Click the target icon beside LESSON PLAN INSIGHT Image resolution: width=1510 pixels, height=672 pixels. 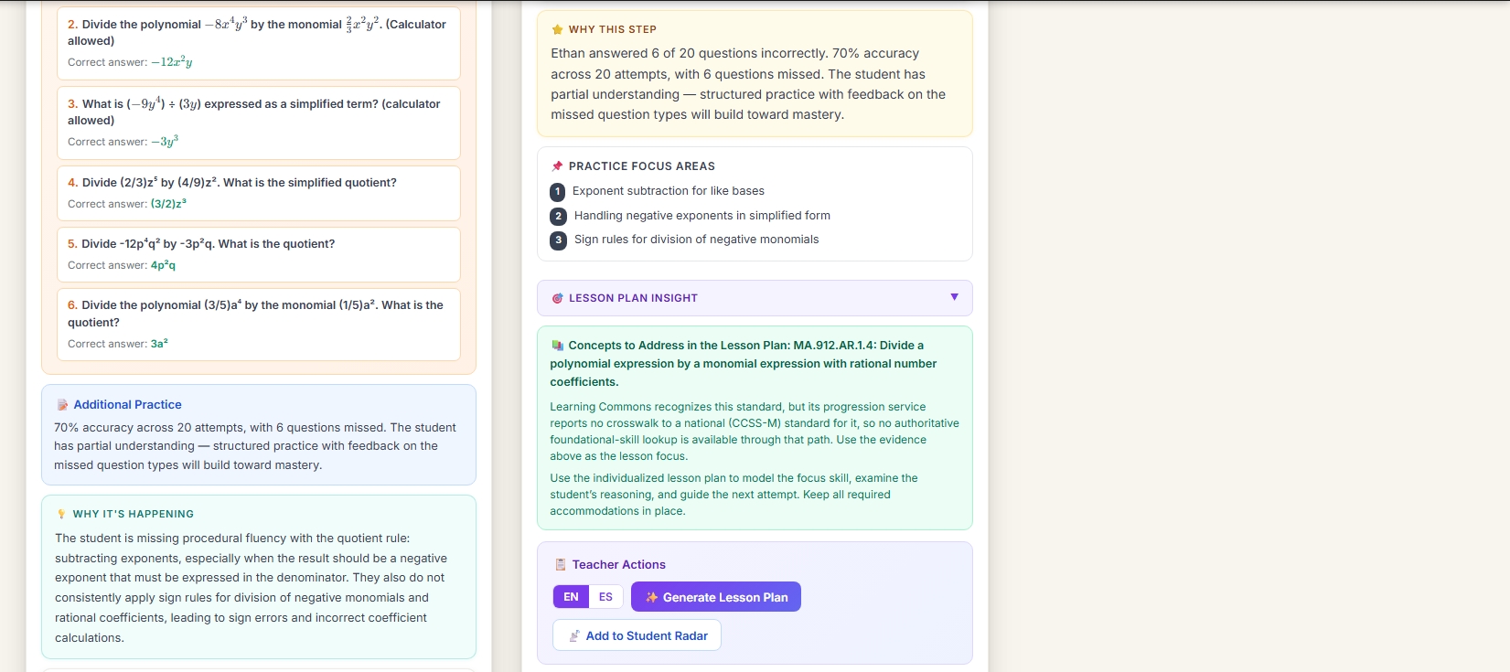coord(557,298)
